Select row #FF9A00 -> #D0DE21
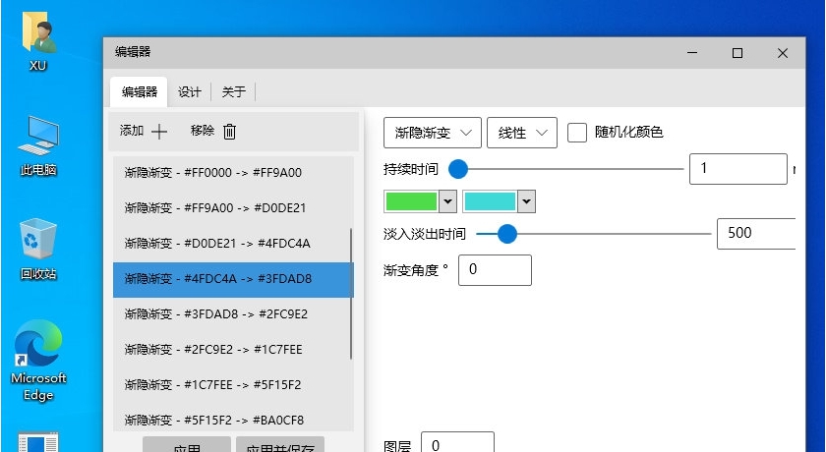Screen dimensions: 826x452 233,208
